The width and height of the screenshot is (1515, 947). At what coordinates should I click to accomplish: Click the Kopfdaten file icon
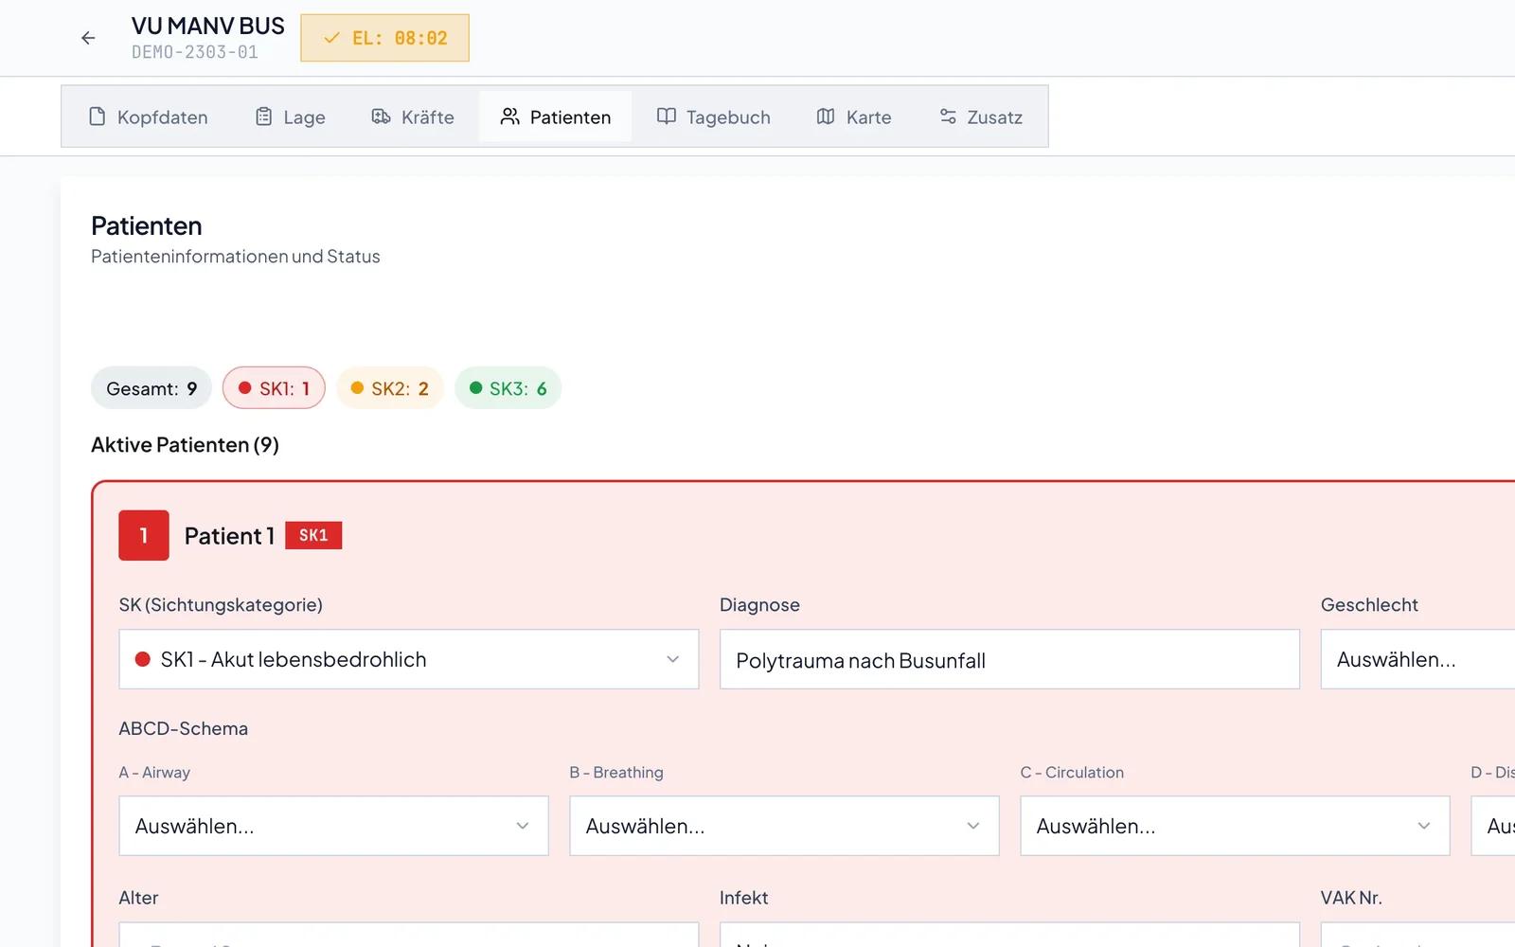(x=97, y=116)
